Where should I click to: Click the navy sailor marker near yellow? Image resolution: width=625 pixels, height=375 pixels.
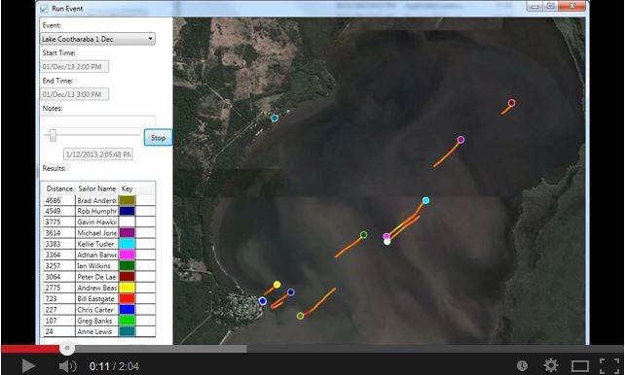click(290, 292)
